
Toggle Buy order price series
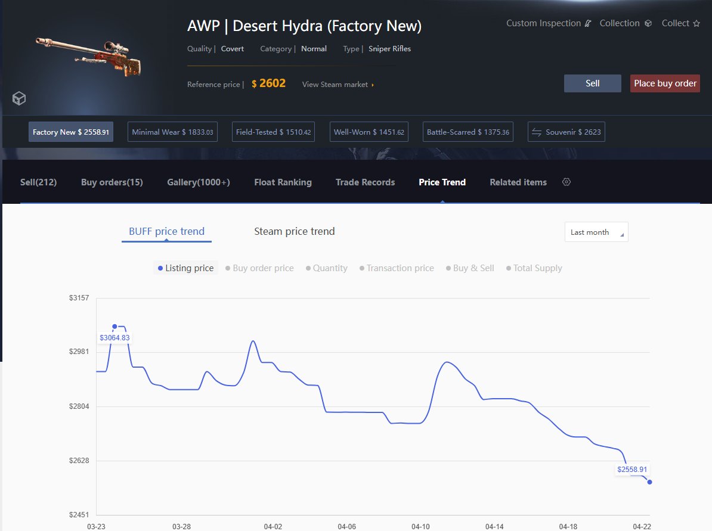tap(260, 268)
